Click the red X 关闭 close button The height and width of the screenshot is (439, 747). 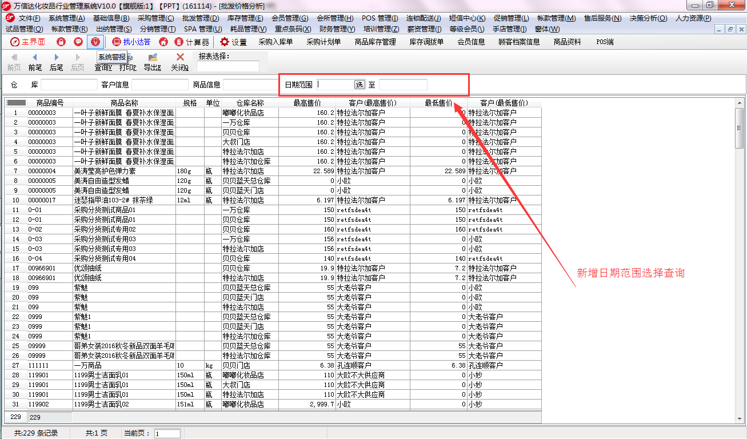180,62
